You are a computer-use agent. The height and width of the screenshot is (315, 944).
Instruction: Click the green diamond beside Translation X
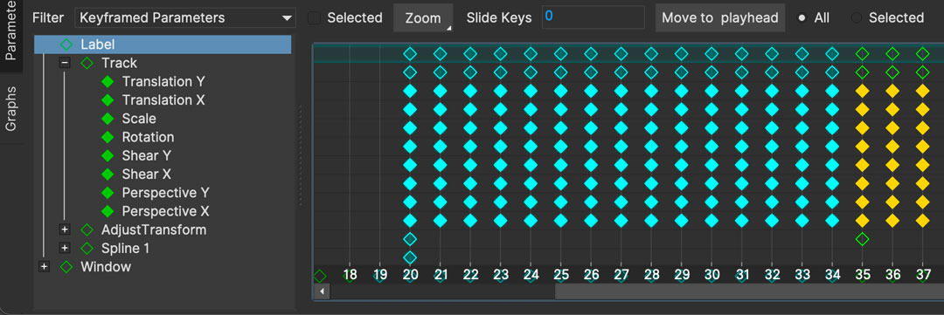click(108, 100)
